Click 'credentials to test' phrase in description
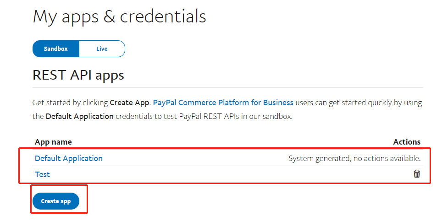The image size is (442, 221). click(146, 116)
